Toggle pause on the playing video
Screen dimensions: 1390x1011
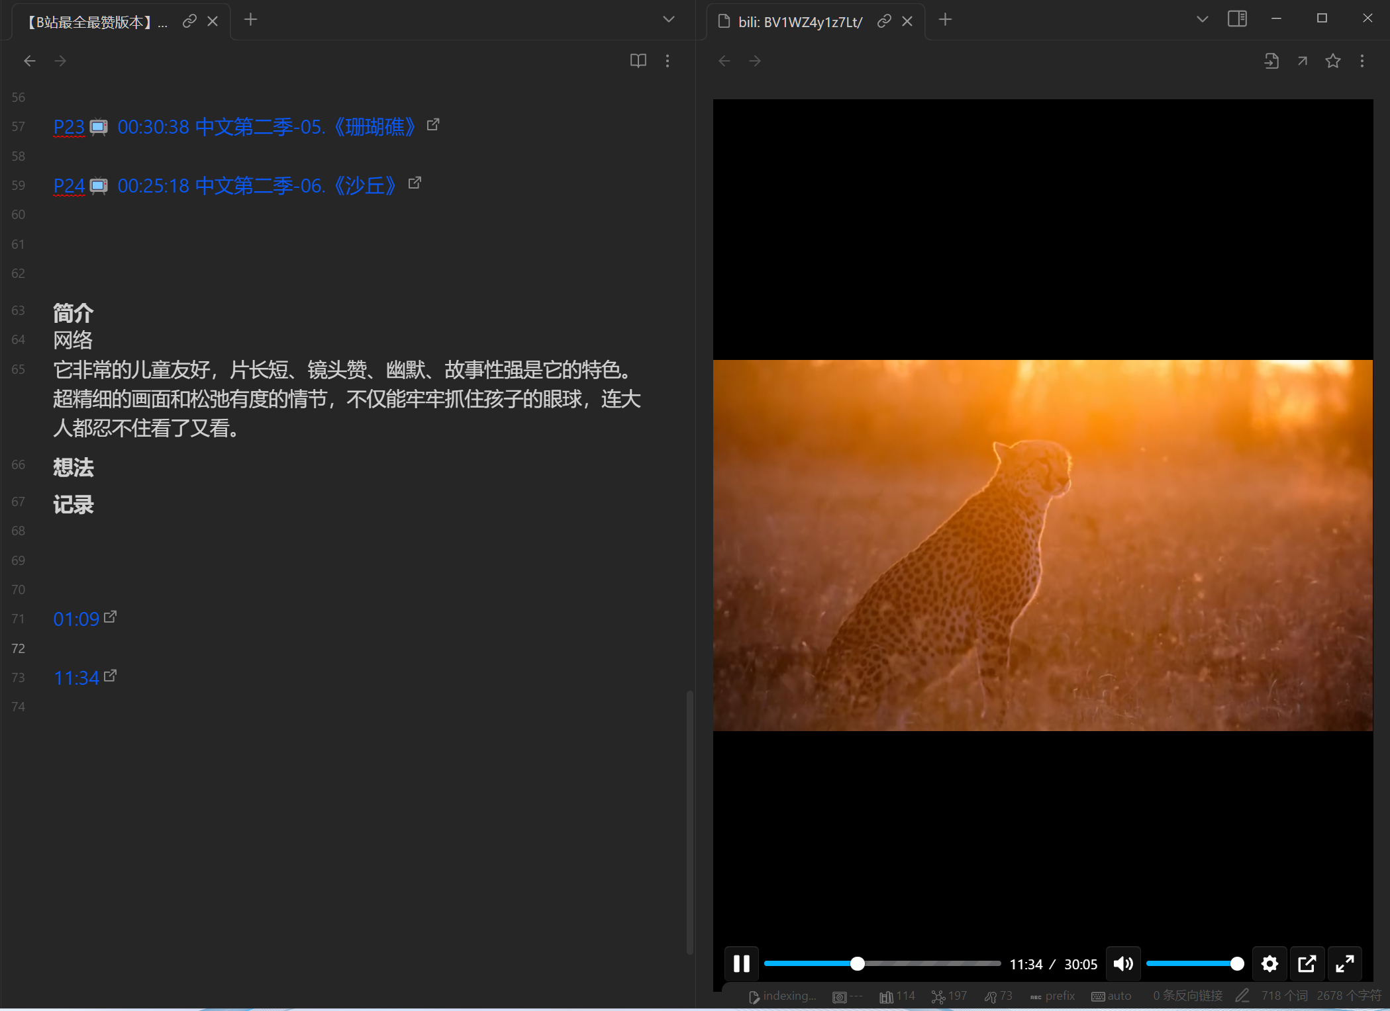point(741,963)
